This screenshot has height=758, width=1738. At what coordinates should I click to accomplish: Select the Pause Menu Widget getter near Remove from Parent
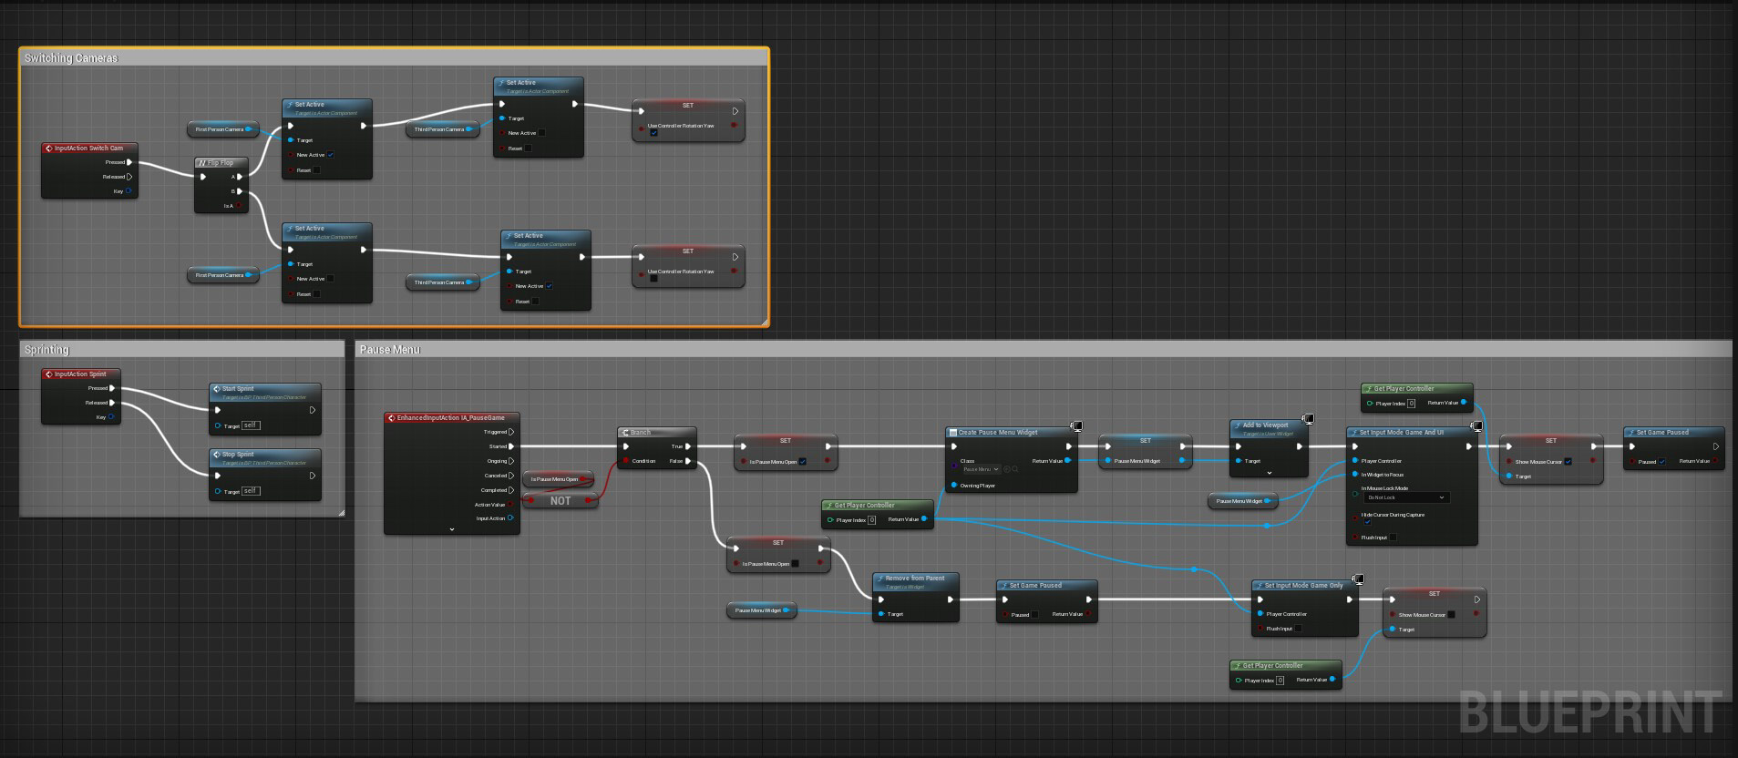tap(762, 610)
